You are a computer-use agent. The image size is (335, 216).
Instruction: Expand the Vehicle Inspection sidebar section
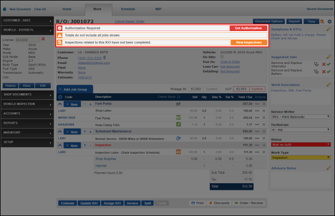(x=27, y=104)
